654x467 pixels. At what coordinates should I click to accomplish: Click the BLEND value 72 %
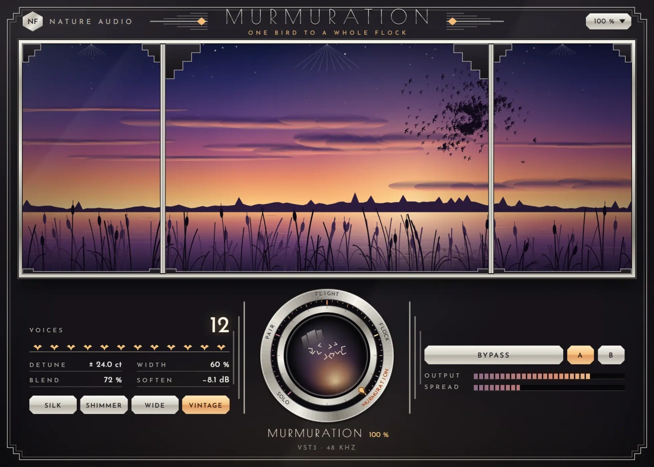[113, 379]
